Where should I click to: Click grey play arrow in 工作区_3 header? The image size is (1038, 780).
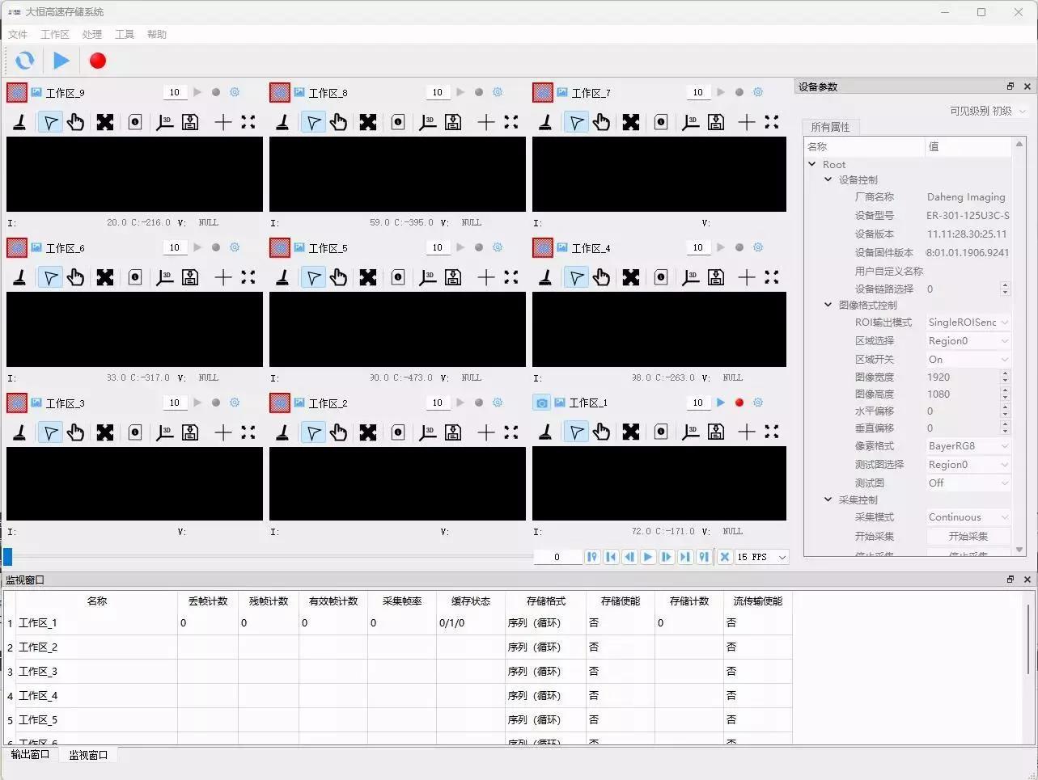coord(197,403)
